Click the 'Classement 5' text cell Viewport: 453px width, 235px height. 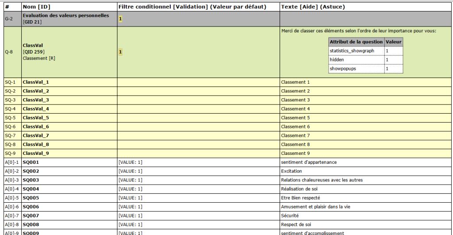tap(296, 118)
